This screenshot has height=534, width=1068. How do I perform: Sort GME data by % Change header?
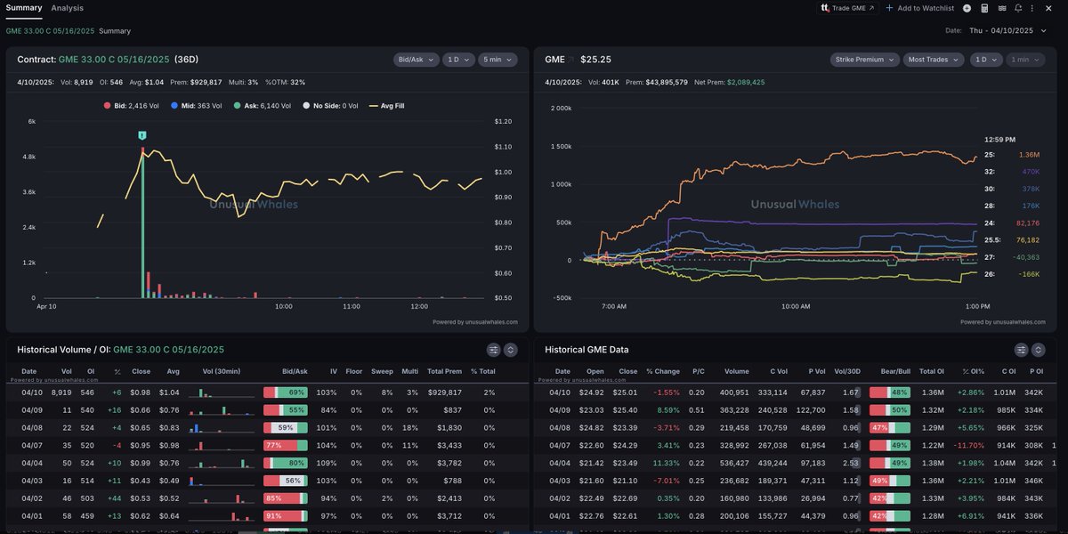[x=661, y=371]
